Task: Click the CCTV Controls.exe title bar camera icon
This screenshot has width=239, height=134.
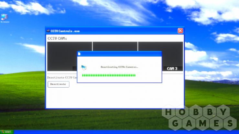Action: [x=48, y=31]
